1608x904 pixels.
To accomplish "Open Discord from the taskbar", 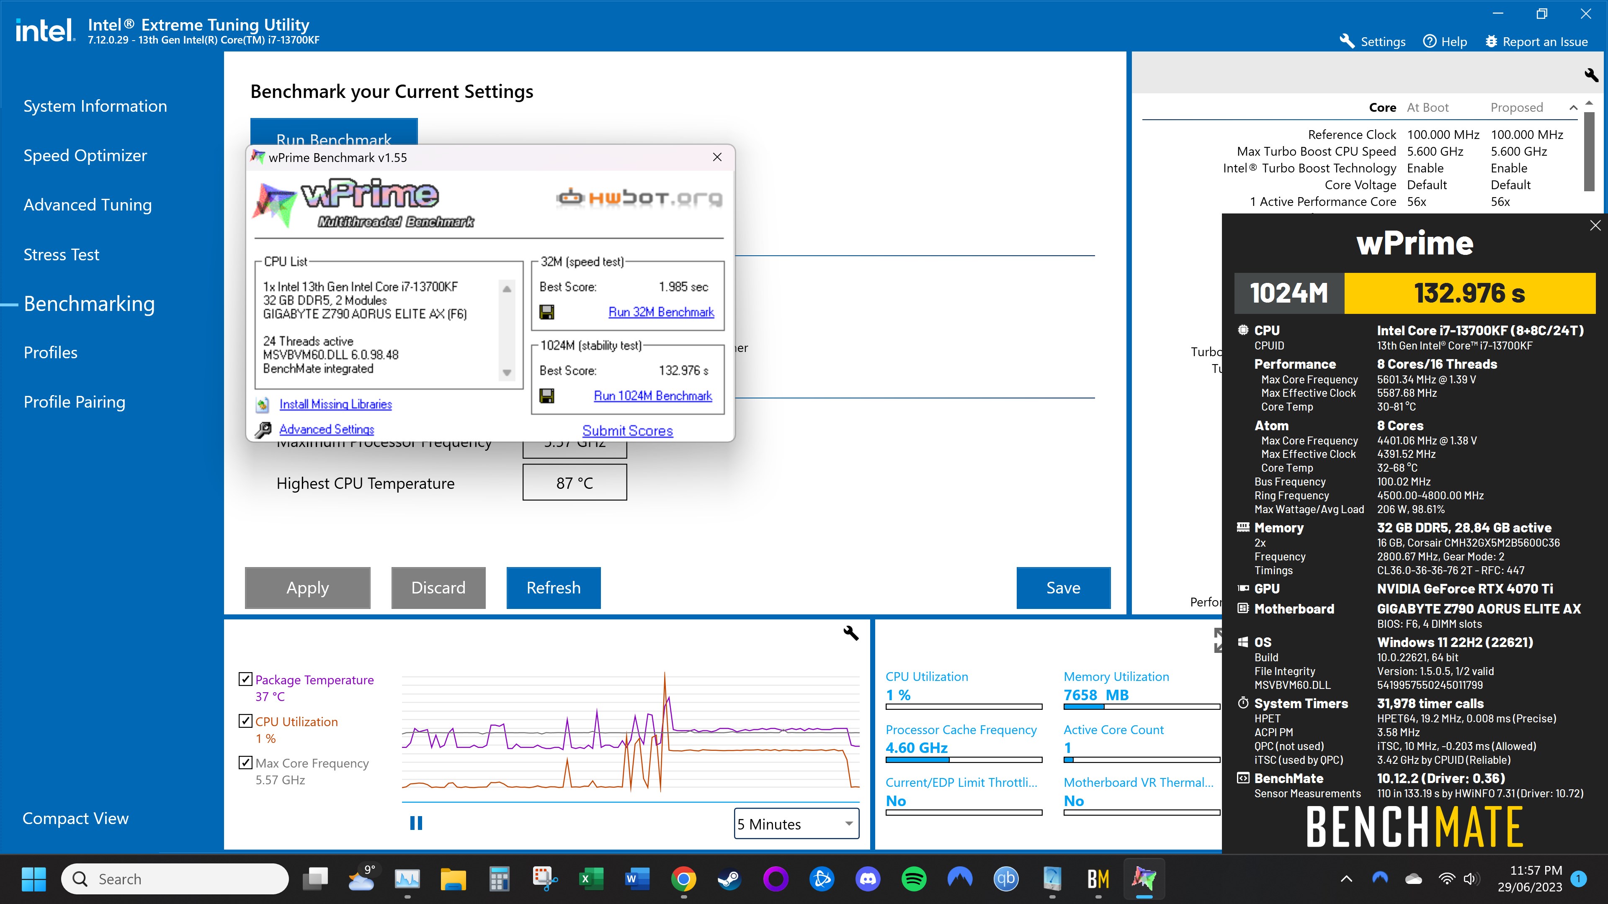I will click(868, 879).
